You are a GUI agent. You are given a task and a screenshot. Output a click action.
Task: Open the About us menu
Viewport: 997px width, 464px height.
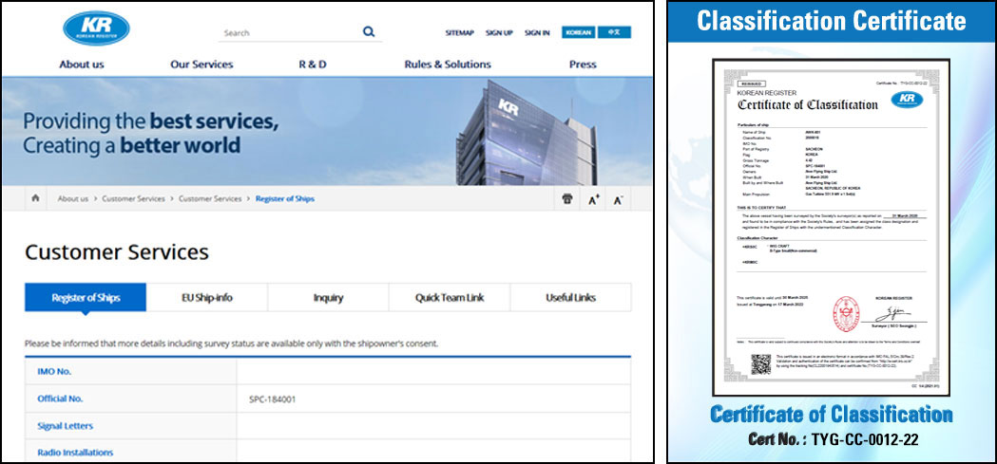click(x=82, y=65)
